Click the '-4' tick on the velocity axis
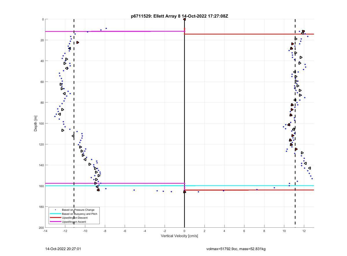Viewport: 347px width, 256px height. [145, 231]
